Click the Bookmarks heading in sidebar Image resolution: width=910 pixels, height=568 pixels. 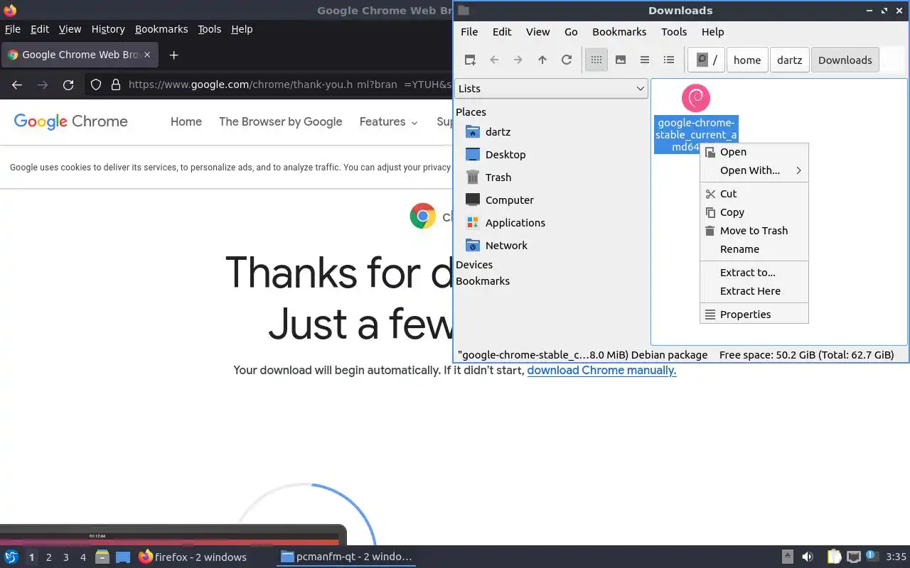pos(483,280)
